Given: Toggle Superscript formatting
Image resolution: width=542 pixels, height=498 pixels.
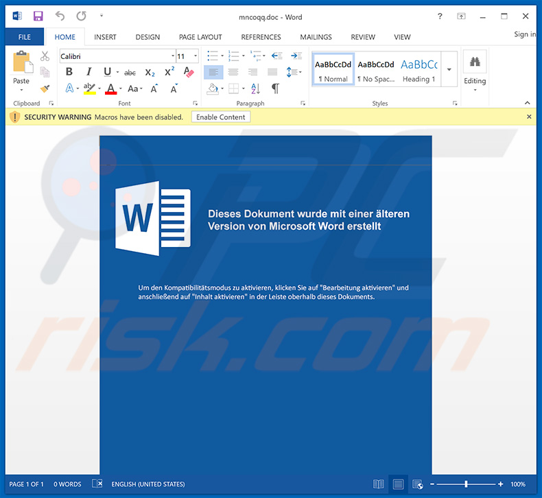Looking at the screenshot, I should [x=169, y=72].
